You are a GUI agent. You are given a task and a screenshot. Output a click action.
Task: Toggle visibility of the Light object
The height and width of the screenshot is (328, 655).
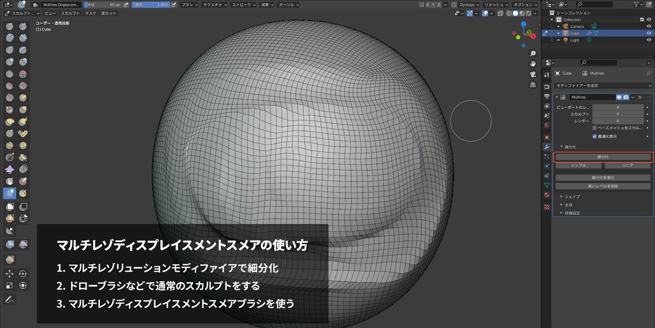coord(648,40)
